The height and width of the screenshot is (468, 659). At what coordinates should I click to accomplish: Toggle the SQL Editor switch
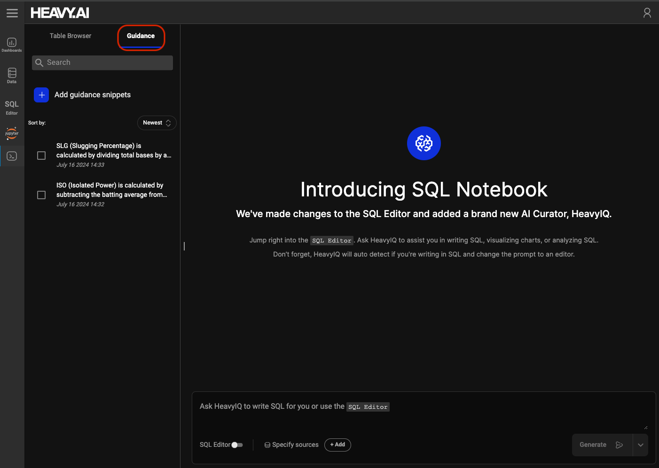237,445
